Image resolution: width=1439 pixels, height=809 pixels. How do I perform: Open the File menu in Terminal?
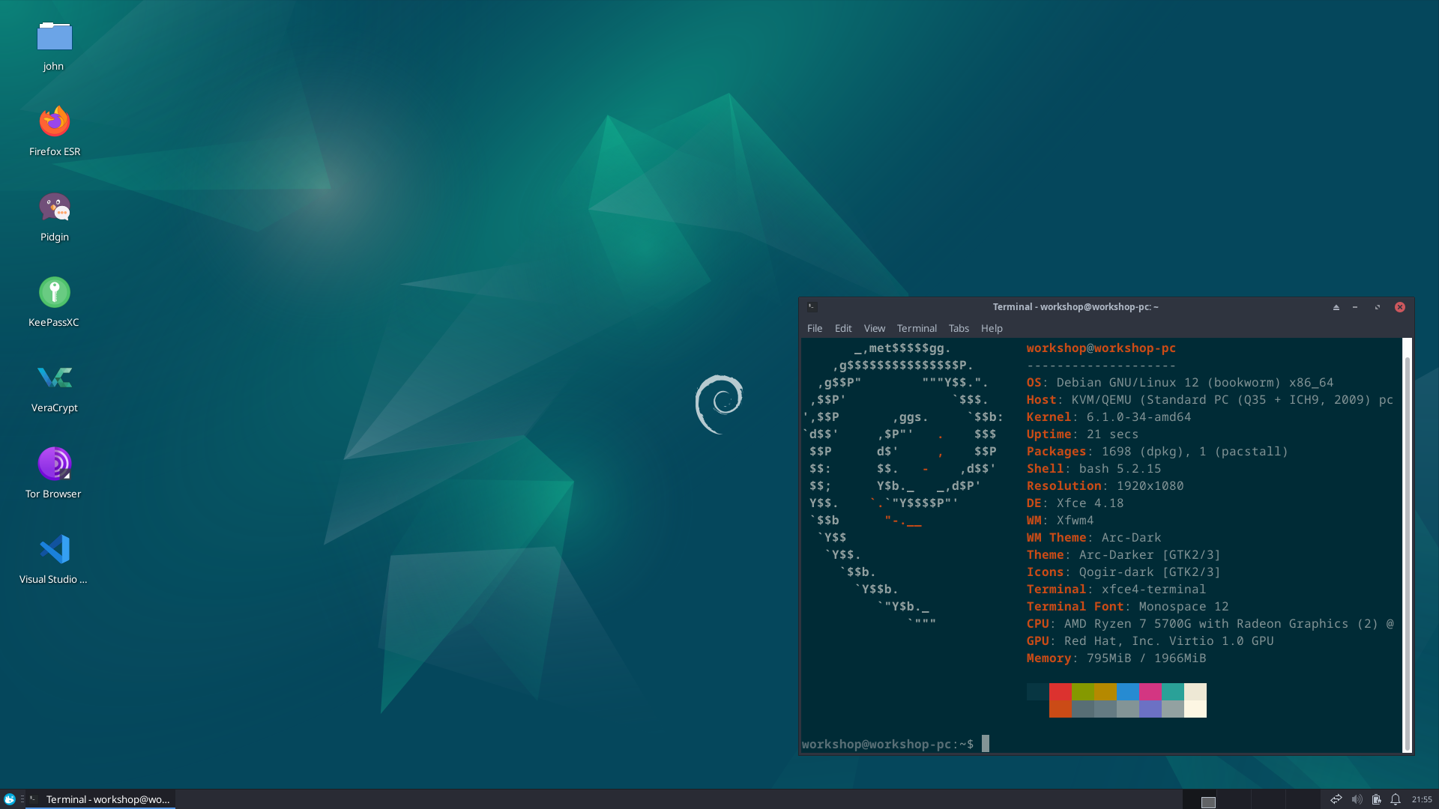[814, 328]
